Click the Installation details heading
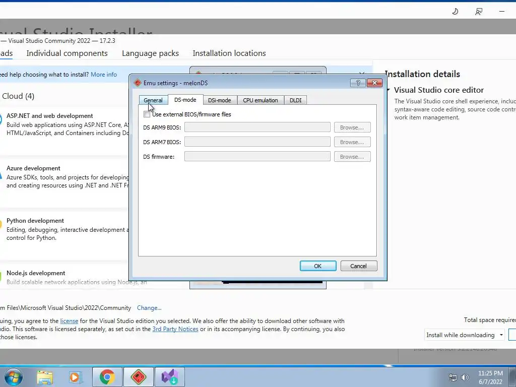 [423, 74]
